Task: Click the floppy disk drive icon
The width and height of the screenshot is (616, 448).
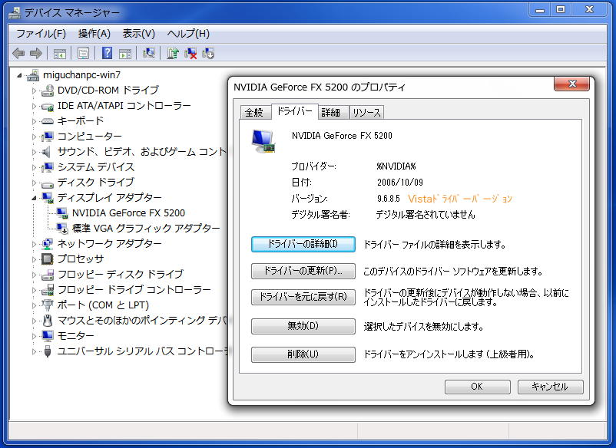Action: point(48,275)
